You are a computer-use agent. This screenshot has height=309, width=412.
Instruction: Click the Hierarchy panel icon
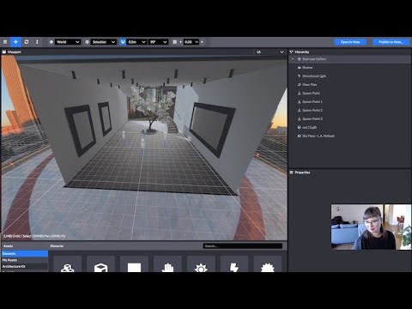click(x=292, y=52)
